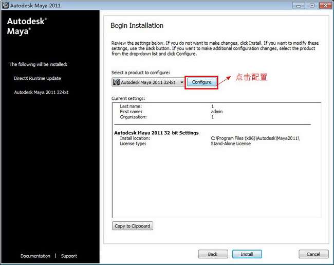Click the 'Install location:' label
This screenshot has height=265, width=334.
(135, 138)
